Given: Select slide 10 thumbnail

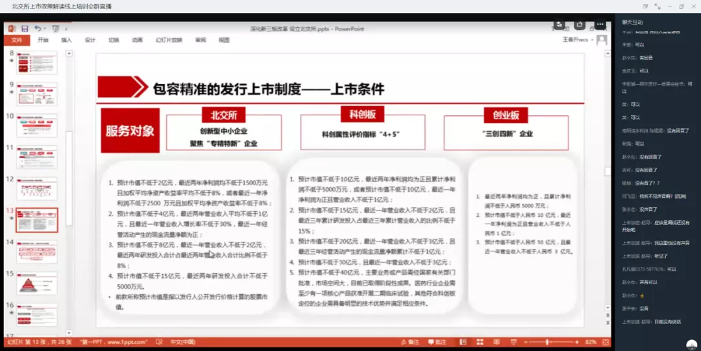Looking at the screenshot, I should [36, 126].
